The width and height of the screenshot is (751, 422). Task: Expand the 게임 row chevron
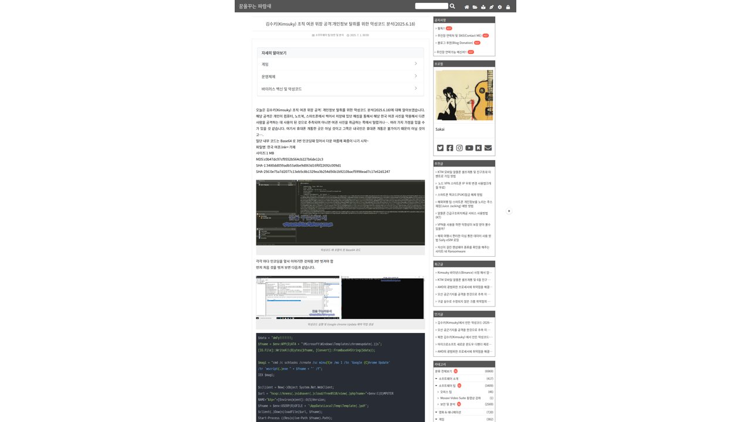point(415,64)
